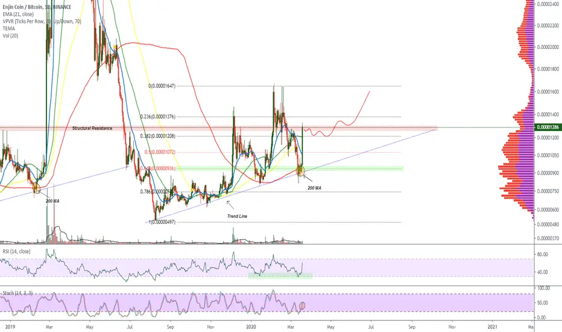Select the Fib level 0(0.00001647) label

[162, 86]
